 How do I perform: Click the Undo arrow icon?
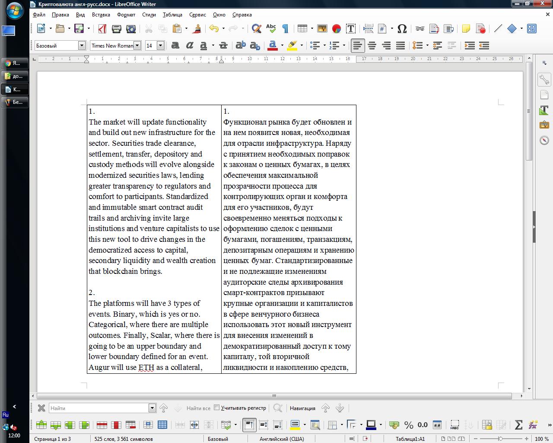[214, 29]
